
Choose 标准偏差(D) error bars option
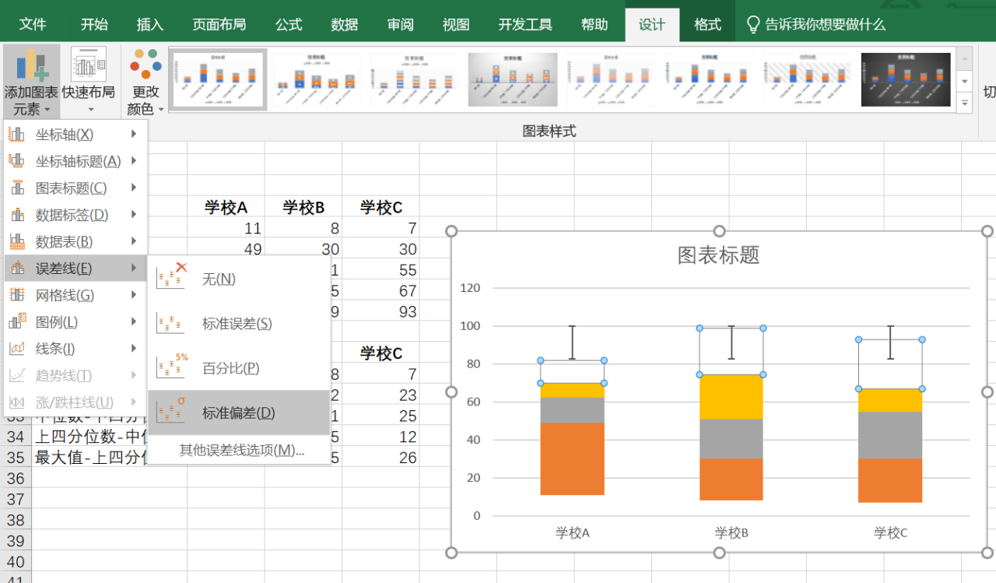pos(239,413)
